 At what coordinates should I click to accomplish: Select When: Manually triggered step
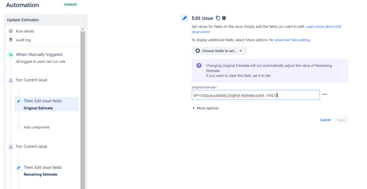click(39, 55)
